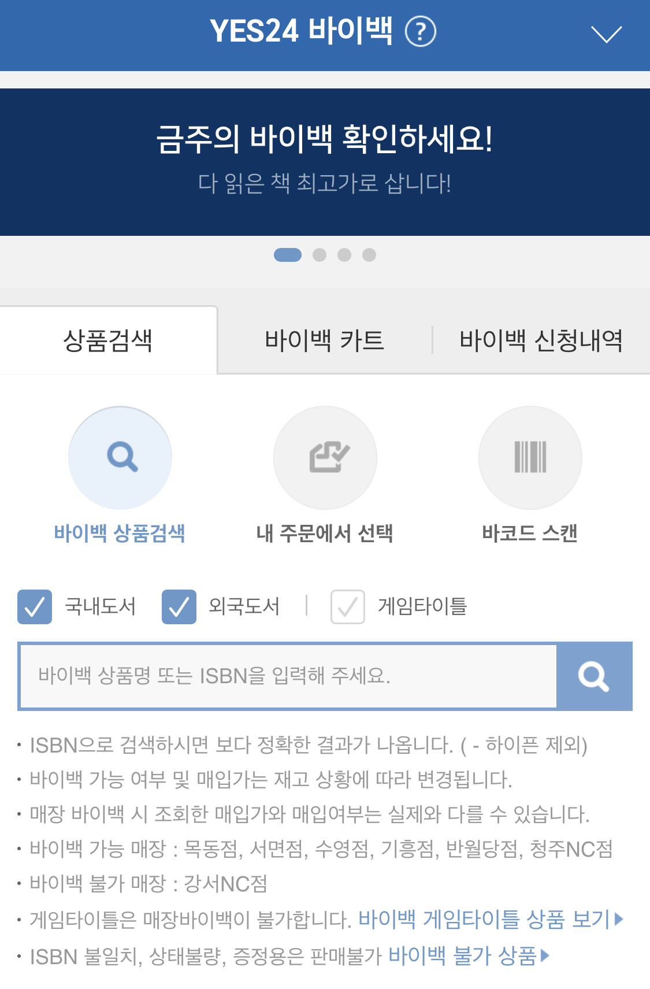Focus the 바이백 상품명 또는 ISBN input field
The image size is (650, 989).
[288, 676]
